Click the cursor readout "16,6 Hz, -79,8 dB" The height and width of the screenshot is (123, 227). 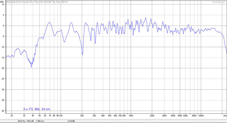26,121
